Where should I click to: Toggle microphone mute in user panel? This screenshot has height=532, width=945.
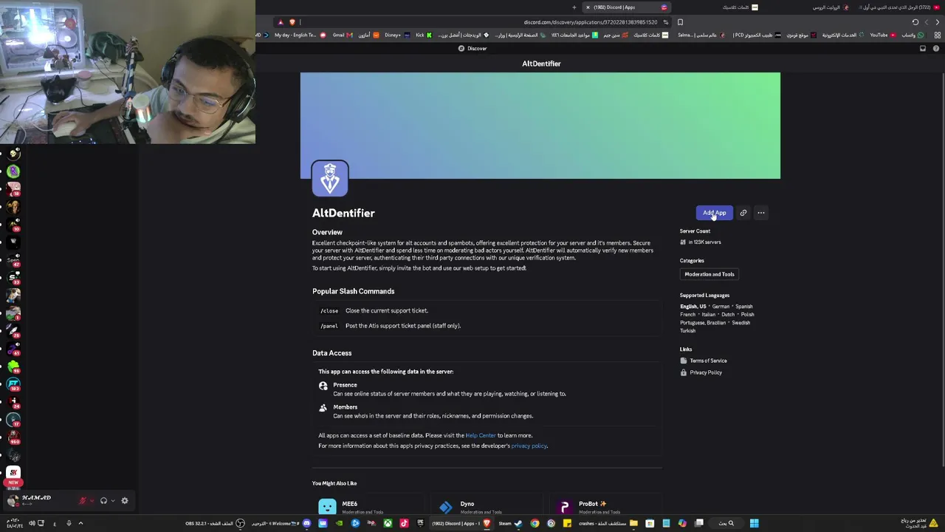click(x=83, y=501)
